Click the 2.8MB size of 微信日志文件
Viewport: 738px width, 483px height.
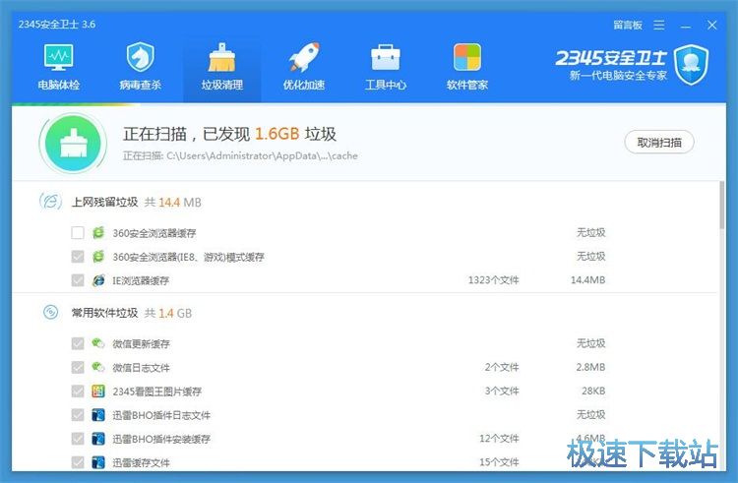590,367
